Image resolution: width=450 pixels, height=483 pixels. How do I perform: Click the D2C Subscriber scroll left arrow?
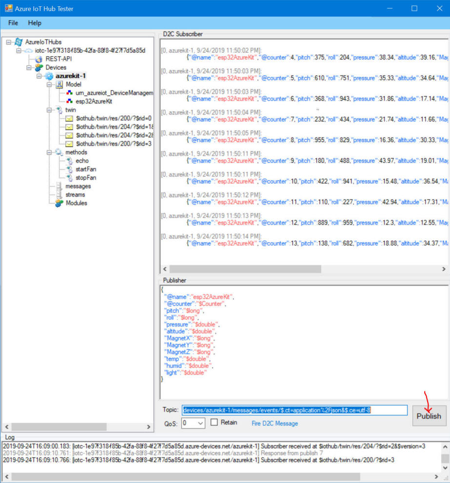[165, 269]
